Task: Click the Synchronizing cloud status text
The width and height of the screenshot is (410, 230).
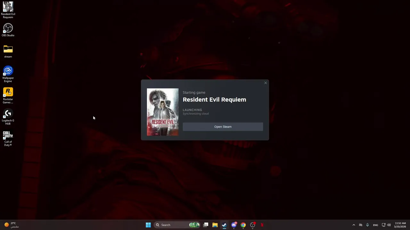Action: pyautogui.click(x=196, y=114)
